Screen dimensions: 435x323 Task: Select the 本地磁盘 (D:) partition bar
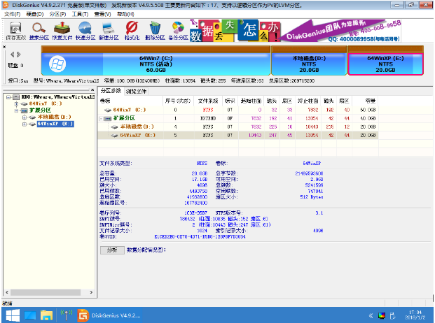tap(308, 63)
